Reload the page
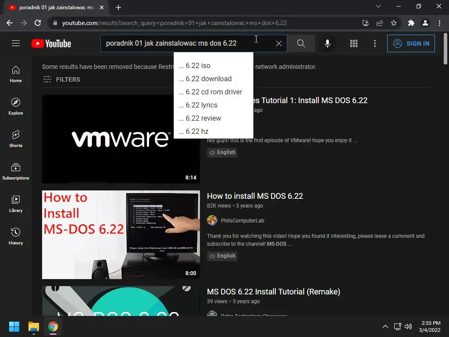The height and width of the screenshot is (337, 449). tap(38, 23)
